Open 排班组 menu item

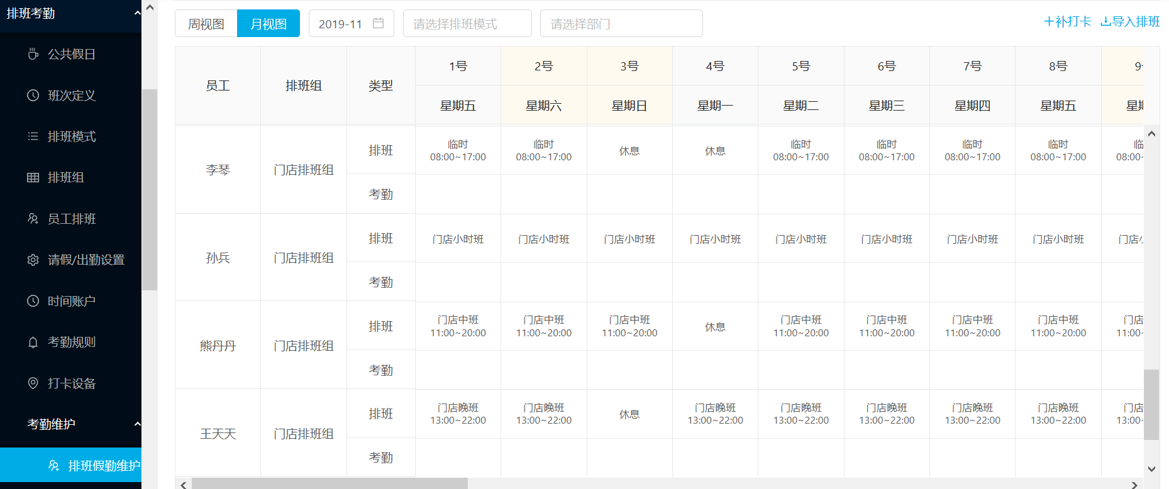point(70,178)
